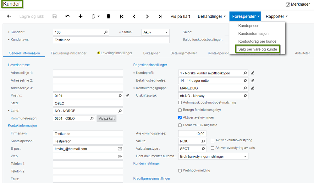Screen dimensions: 314x183
Task: Click envelope icon in E-post field
Action: tap(120, 149)
